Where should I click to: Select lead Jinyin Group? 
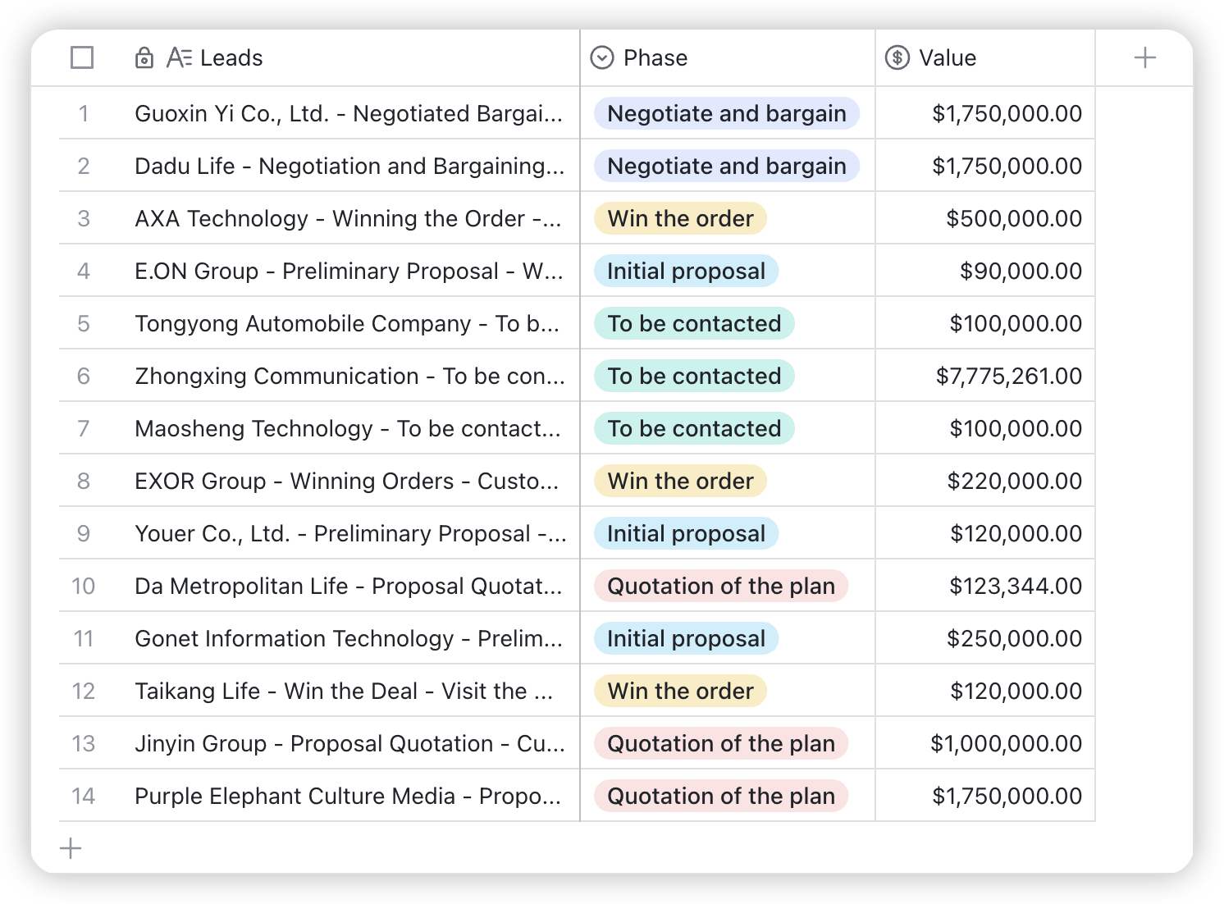pyautogui.click(x=349, y=743)
